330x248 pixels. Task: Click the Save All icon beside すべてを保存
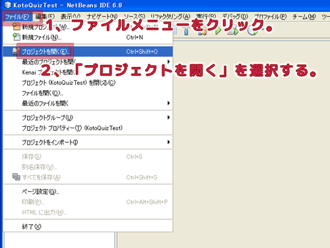coord(16,177)
